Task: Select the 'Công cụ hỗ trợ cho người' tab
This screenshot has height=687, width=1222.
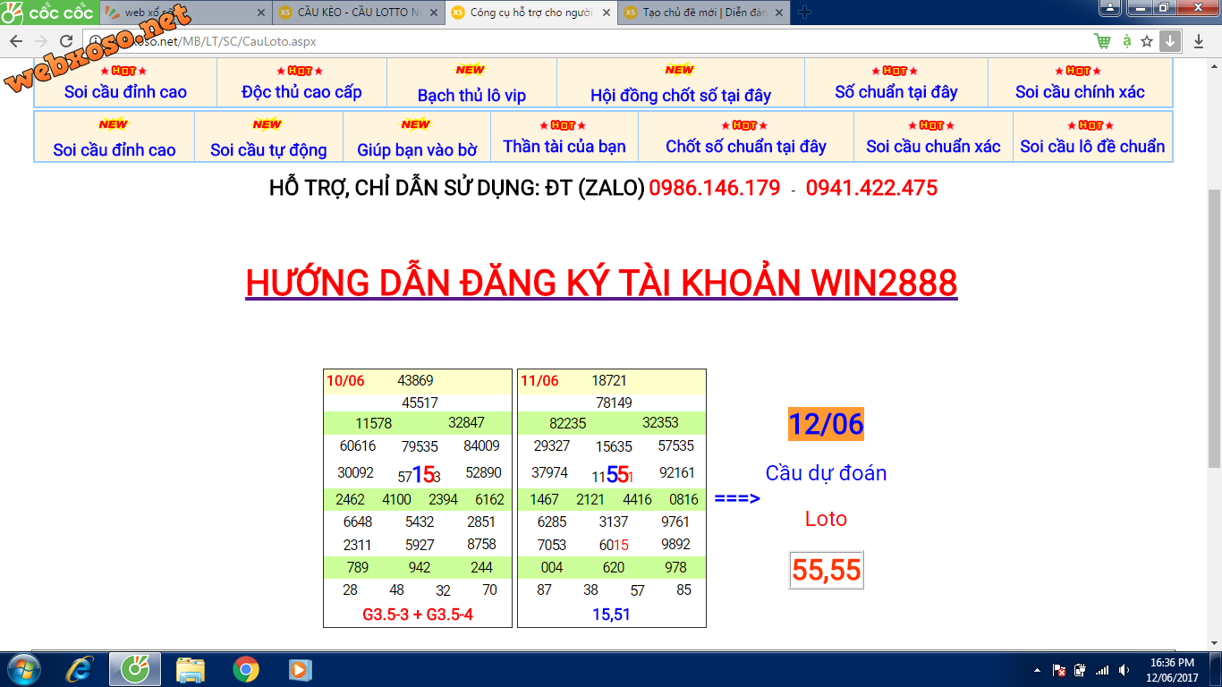Action: (x=530, y=13)
